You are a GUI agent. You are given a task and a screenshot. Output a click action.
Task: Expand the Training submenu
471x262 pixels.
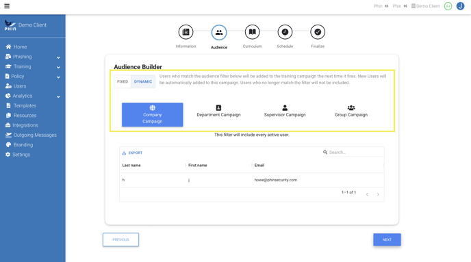click(58, 67)
